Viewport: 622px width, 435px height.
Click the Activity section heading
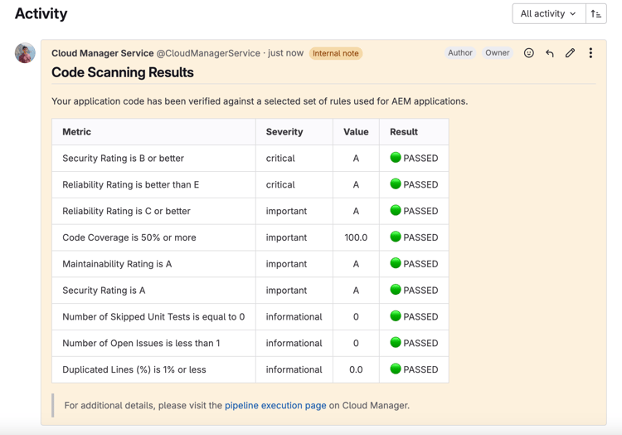coord(41,13)
